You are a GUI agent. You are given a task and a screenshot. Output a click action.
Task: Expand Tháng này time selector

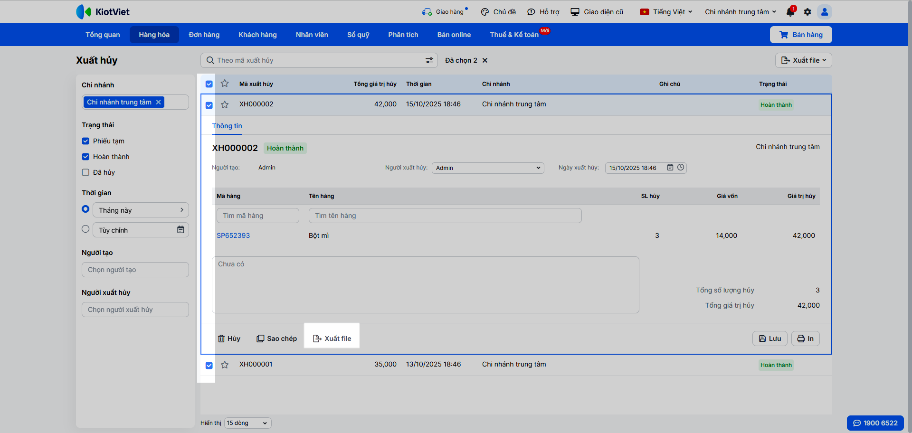click(x=141, y=210)
